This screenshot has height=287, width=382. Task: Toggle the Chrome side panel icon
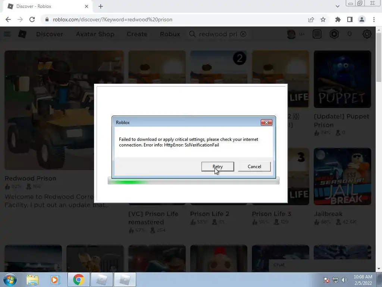350,19
